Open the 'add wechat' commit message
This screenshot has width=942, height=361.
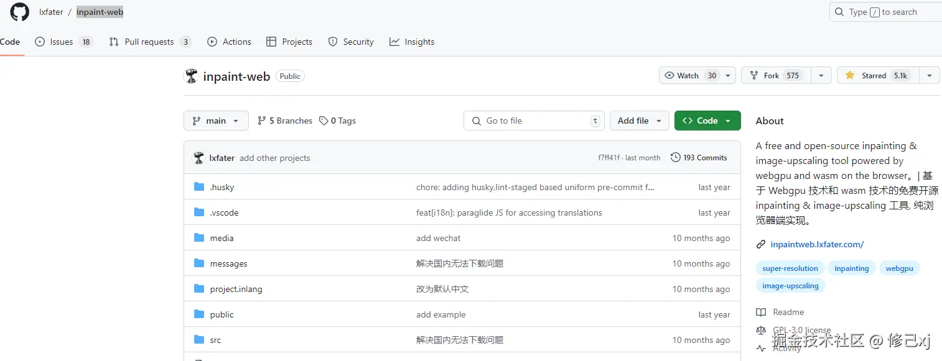point(439,238)
